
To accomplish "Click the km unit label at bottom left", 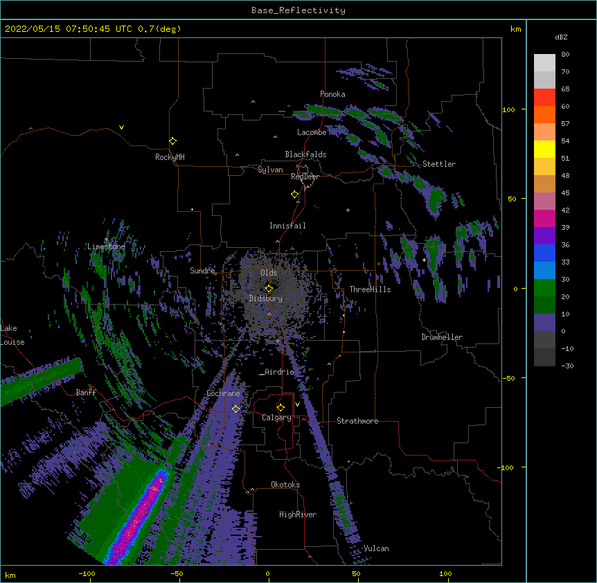I will click(x=10, y=575).
